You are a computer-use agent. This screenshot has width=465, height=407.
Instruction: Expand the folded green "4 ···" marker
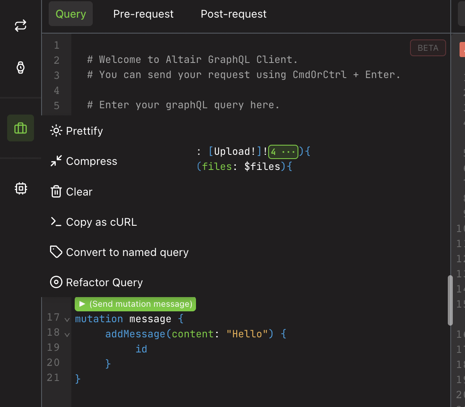coord(283,152)
